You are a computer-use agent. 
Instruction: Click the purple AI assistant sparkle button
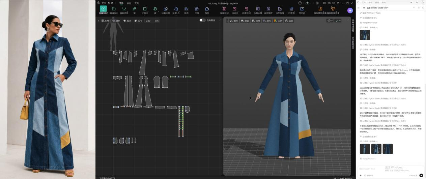pos(350,10)
